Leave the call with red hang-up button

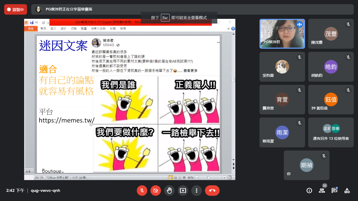(212, 191)
